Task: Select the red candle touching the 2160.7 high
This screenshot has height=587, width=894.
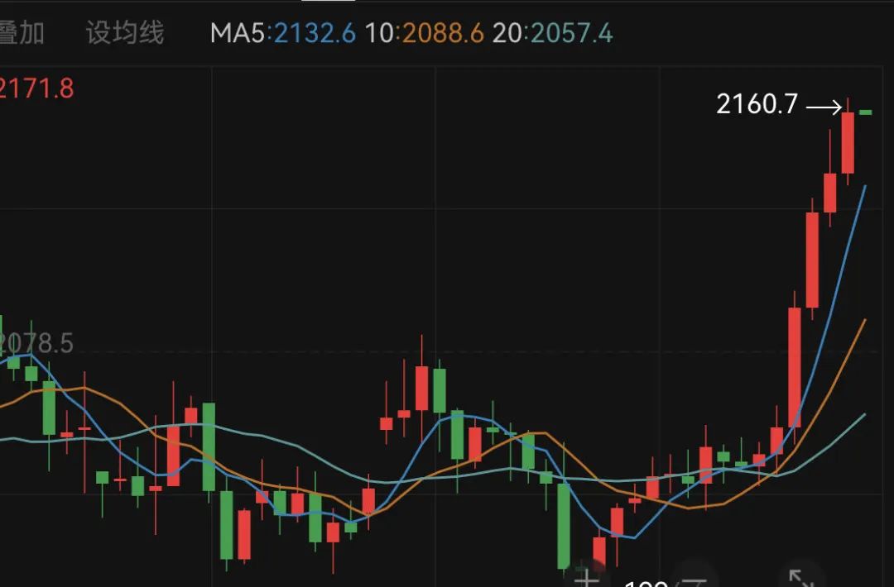Action: (848, 142)
